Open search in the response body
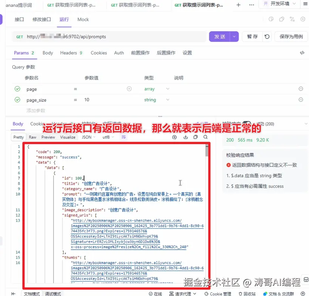 [x=205, y=137]
